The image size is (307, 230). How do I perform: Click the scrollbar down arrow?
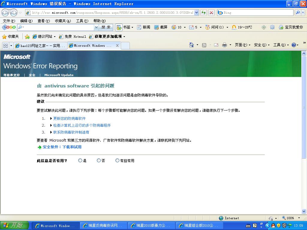(304, 211)
